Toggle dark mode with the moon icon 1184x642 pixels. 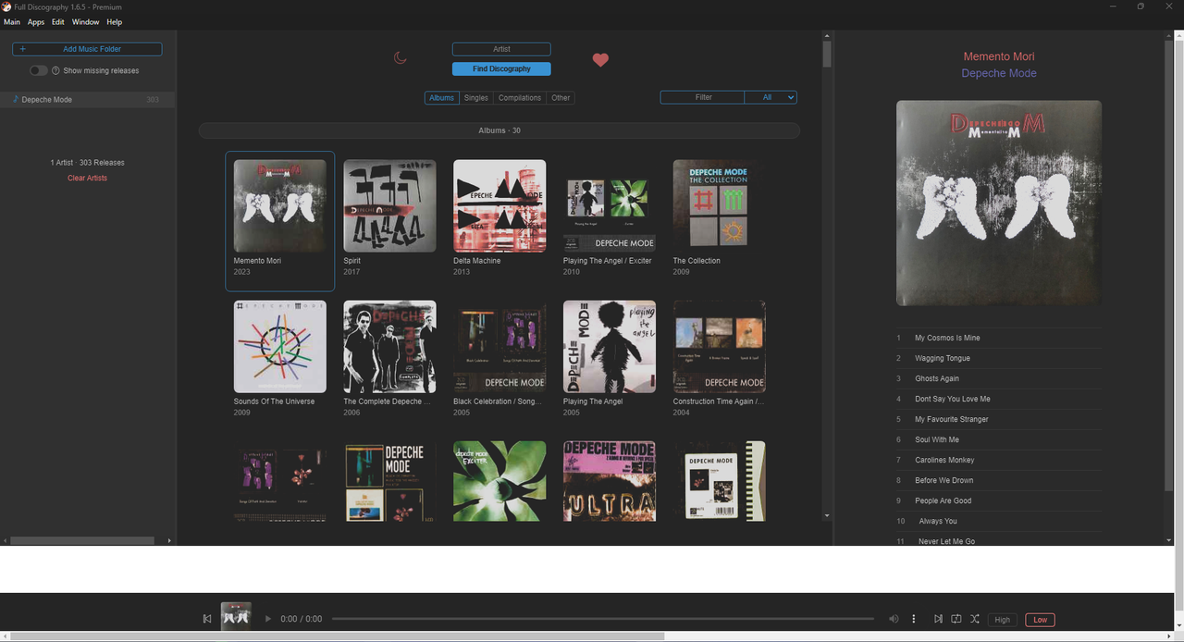pos(401,58)
